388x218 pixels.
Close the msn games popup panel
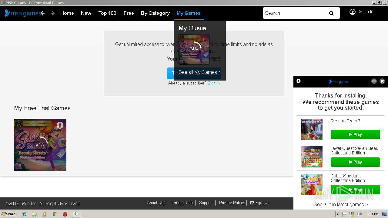382,81
